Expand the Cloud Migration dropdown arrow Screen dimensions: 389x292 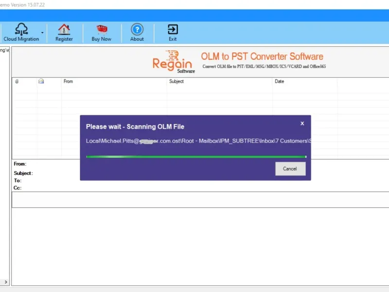click(x=42, y=33)
